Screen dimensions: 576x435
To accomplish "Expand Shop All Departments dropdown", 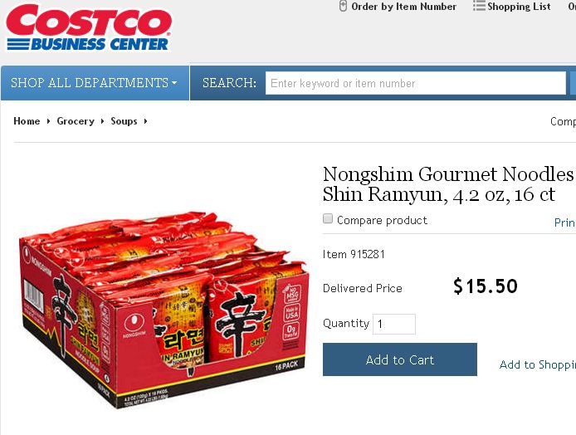I will tap(95, 83).
